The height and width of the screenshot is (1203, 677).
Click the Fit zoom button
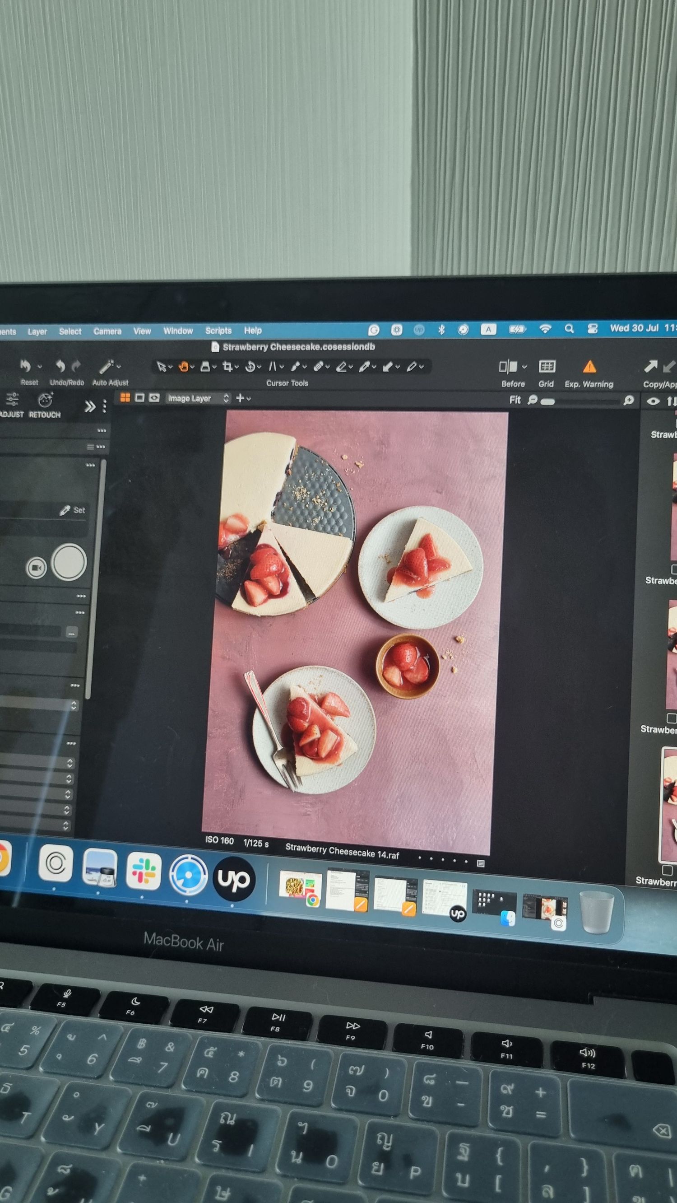[515, 400]
